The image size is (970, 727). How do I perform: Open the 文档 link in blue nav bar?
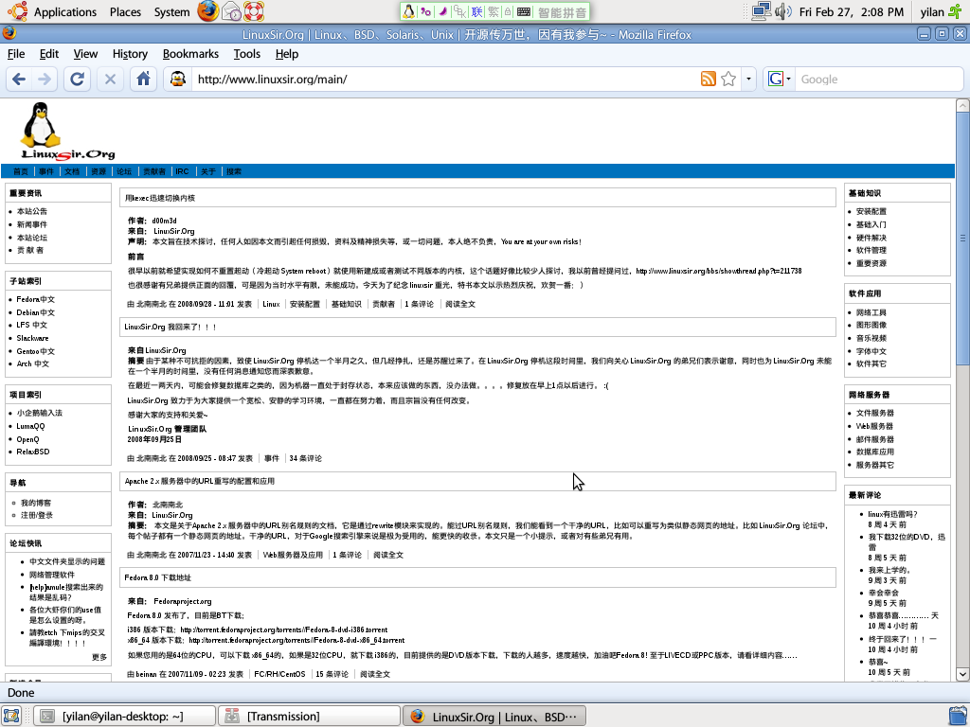coord(72,171)
